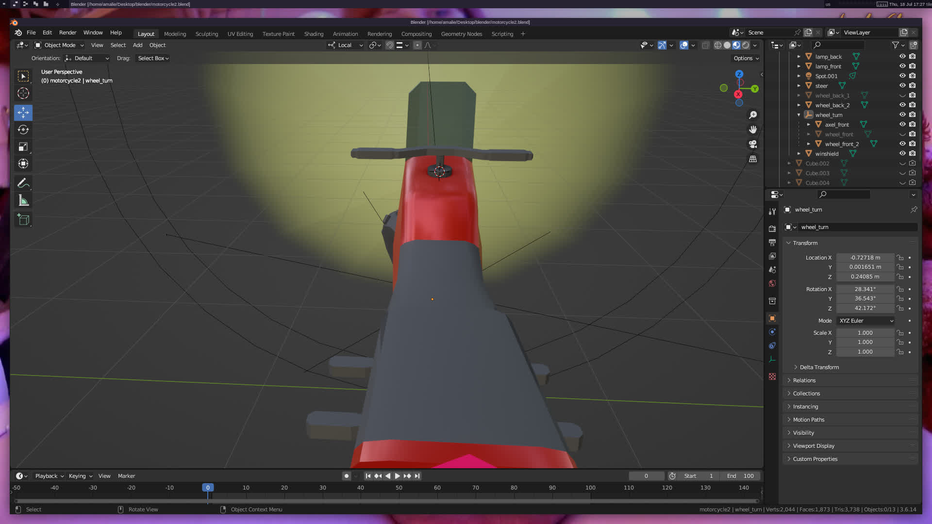Click the zoom magnifier viewport icon
The image size is (932, 524).
[x=753, y=115]
